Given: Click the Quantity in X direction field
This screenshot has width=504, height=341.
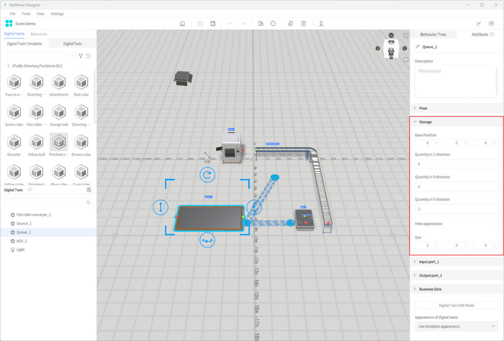Looking at the screenshot, I should tap(456, 187).
